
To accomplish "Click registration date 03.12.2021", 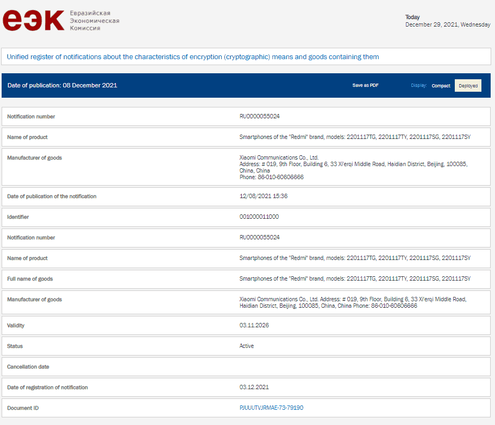I will [254, 387].
